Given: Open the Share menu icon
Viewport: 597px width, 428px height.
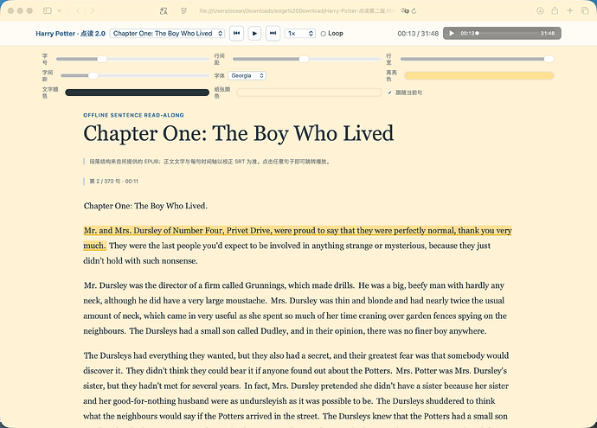Looking at the screenshot, I should [x=555, y=10].
